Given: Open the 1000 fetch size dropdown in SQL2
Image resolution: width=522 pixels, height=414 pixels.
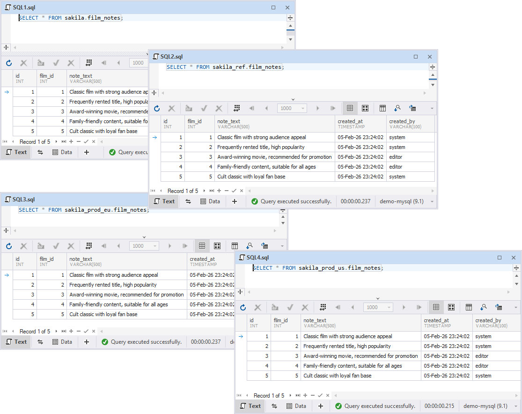Looking at the screenshot, I should click(x=303, y=108).
